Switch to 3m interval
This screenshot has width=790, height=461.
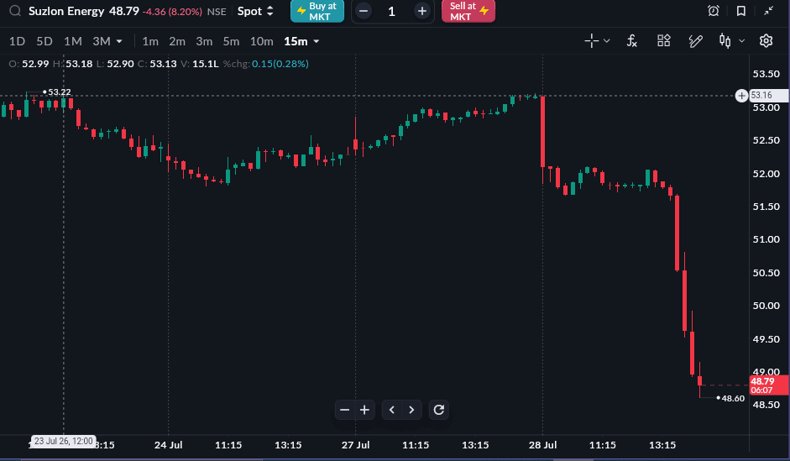tap(204, 41)
